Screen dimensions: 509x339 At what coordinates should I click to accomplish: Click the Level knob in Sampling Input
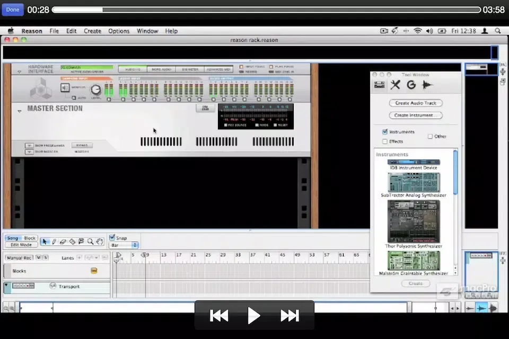[x=95, y=90]
